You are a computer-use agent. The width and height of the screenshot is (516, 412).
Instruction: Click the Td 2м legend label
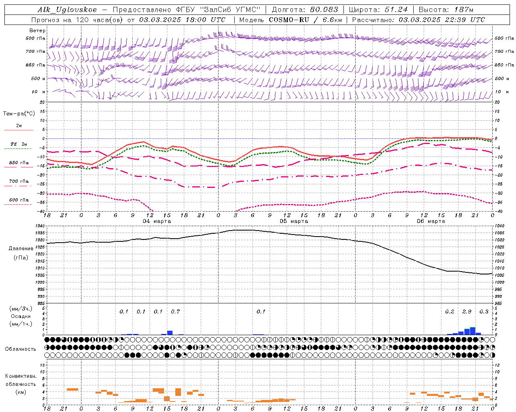19,144
